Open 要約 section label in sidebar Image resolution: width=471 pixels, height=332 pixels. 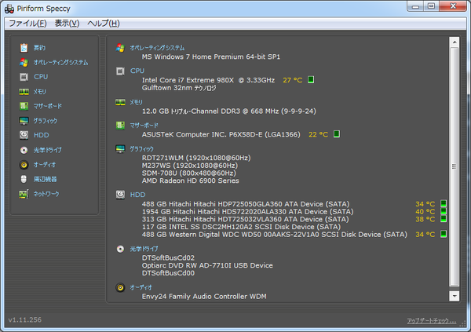39,47
